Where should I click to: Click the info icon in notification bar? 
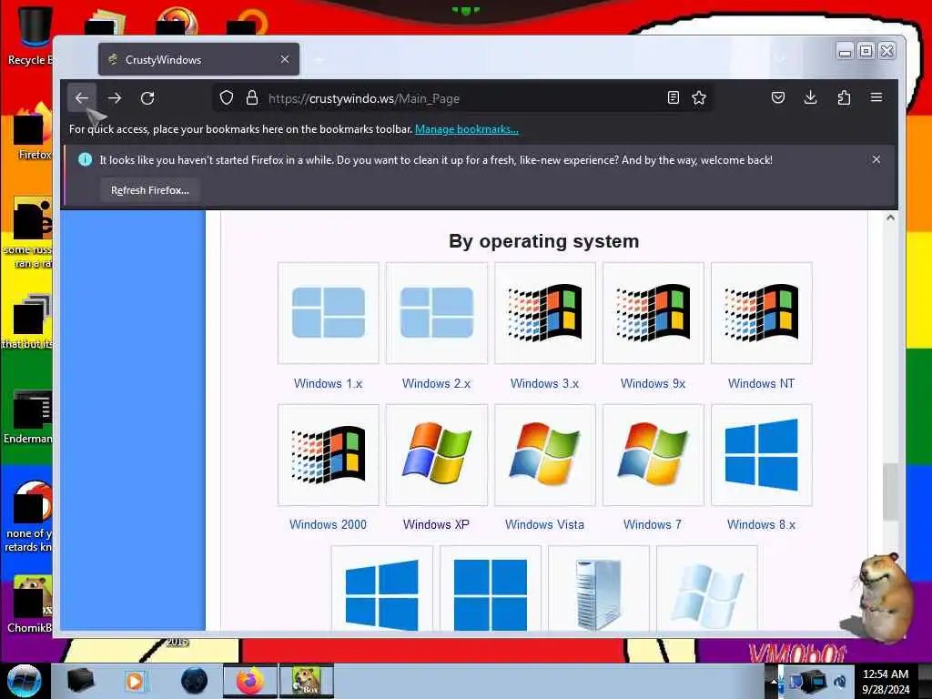coord(85,159)
